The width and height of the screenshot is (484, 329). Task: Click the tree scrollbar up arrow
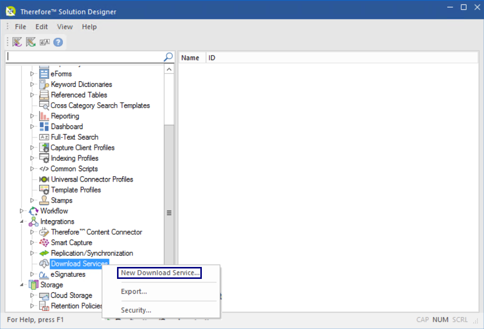(x=169, y=69)
